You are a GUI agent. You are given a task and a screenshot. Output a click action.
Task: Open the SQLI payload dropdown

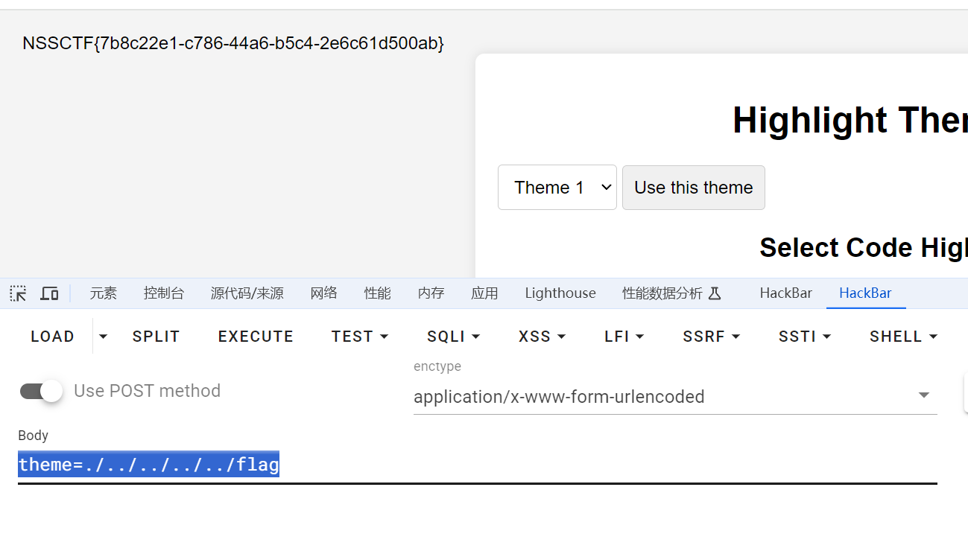coord(453,336)
